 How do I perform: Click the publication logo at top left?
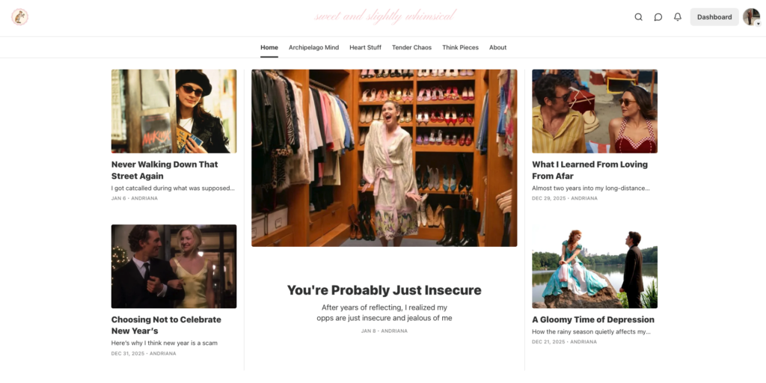[x=20, y=17]
